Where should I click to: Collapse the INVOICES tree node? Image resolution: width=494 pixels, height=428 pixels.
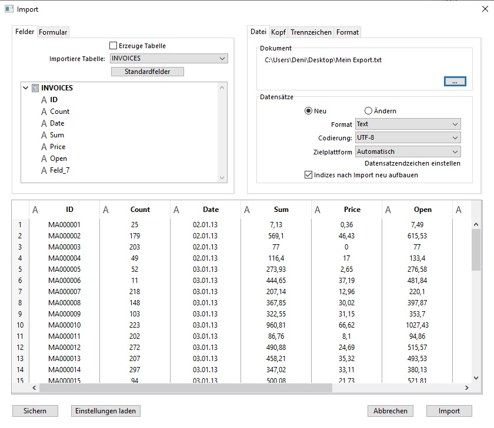(x=25, y=88)
